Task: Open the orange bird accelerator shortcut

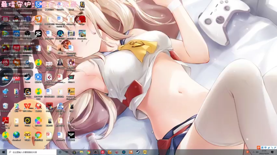Action: (x=38, y=19)
